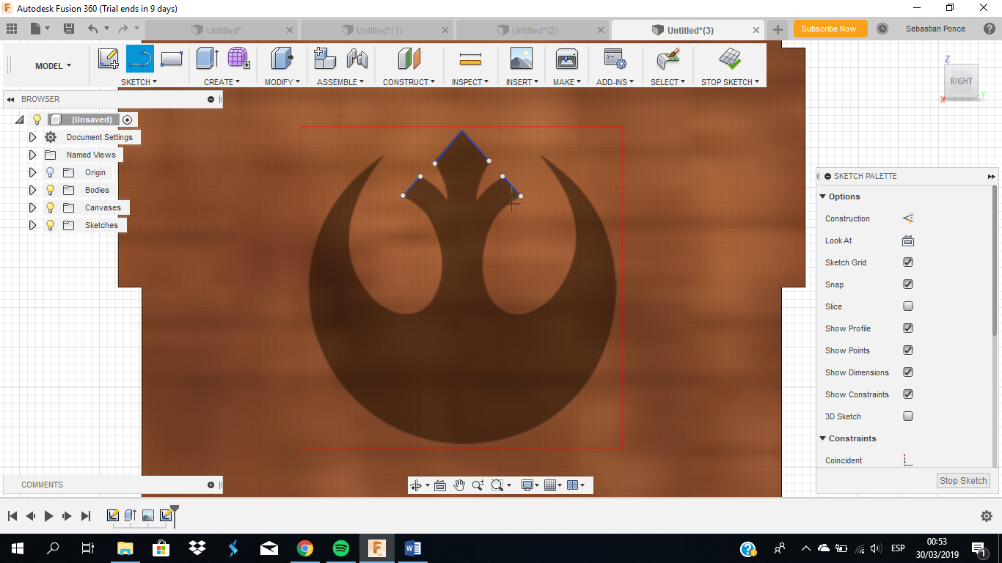Screen dimensions: 1002x563
Task: Click the Subscribe Now button
Action: [x=830, y=29]
